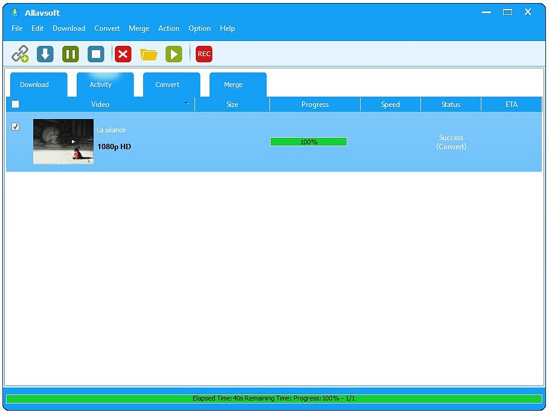
Task: Click the La séance video thumbnail
Action: coord(63,141)
